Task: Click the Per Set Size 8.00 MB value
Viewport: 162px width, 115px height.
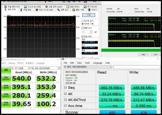Action: (x=120, y=12)
